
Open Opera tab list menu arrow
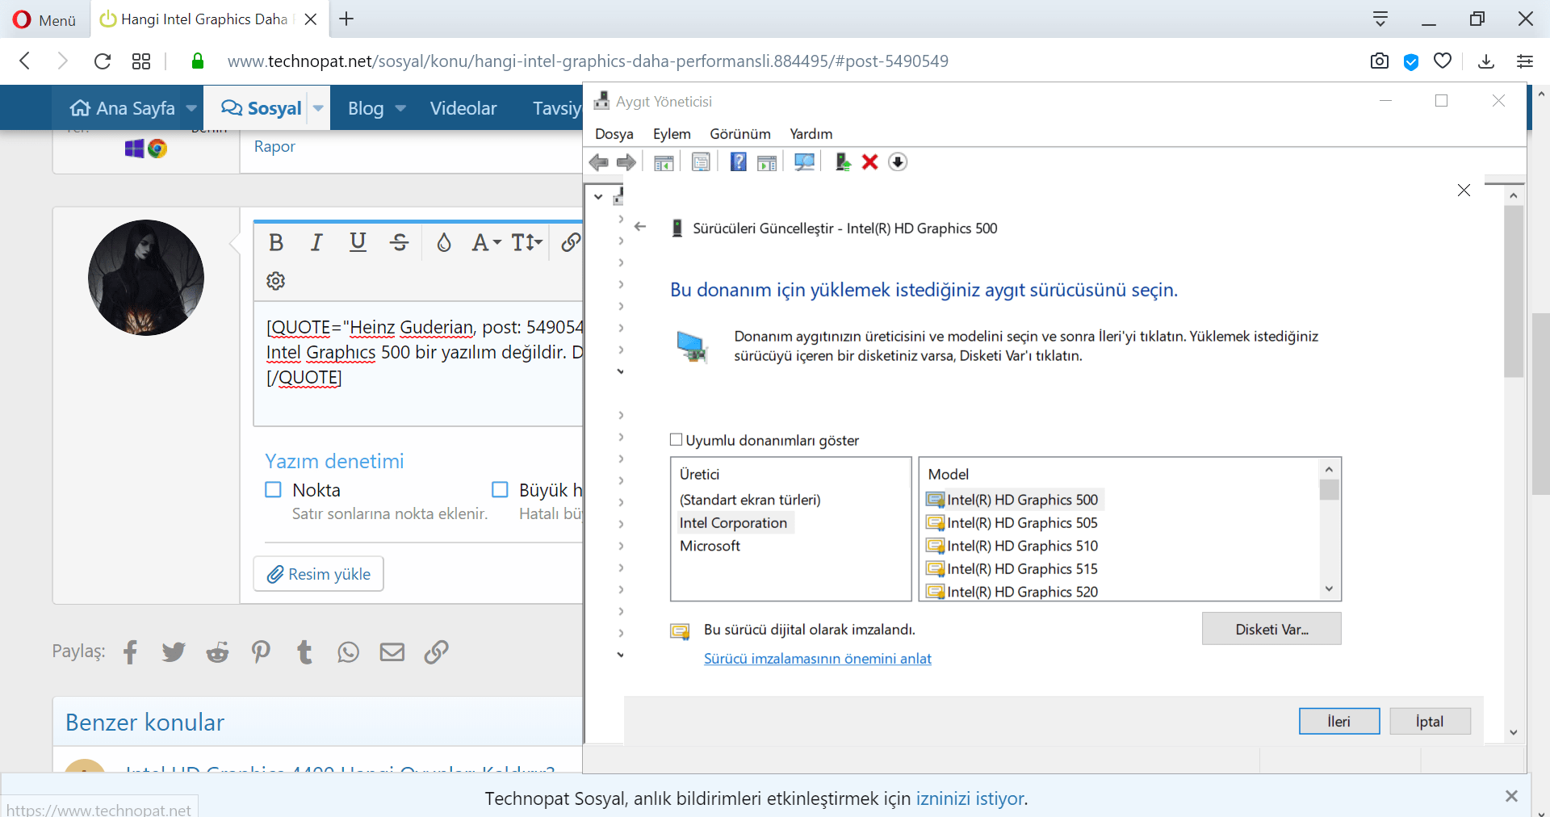click(x=1380, y=19)
